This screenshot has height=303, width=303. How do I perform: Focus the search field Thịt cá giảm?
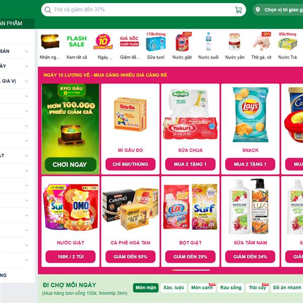point(143,10)
